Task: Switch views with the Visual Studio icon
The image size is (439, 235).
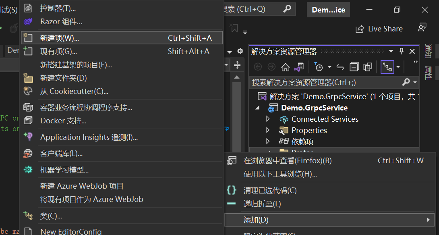Action: tap(299, 67)
